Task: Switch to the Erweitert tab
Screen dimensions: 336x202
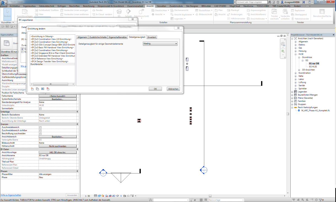Action: pyautogui.click(x=152, y=37)
